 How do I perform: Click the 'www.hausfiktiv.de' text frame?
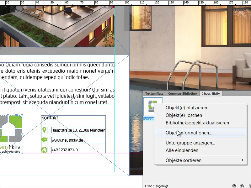click(x=78, y=140)
